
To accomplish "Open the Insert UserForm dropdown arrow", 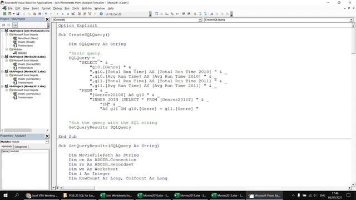I will click(13, 14).
